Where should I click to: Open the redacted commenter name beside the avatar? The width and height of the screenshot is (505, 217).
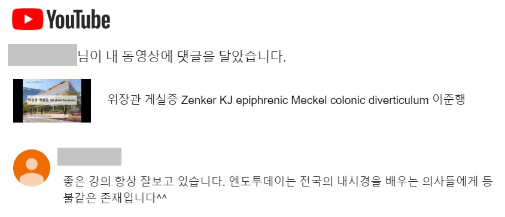[x=89, y=157]
